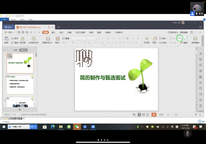Viewport: 206px width, 144px height.
Task: Click the orange slideshow play button in status bar
Action: point(154,115)
